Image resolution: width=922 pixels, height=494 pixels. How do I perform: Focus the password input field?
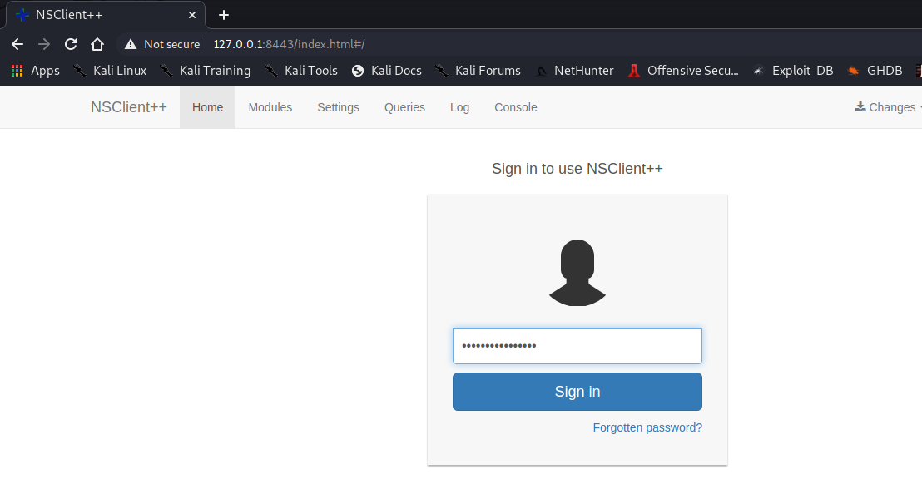tap(577, 346)
